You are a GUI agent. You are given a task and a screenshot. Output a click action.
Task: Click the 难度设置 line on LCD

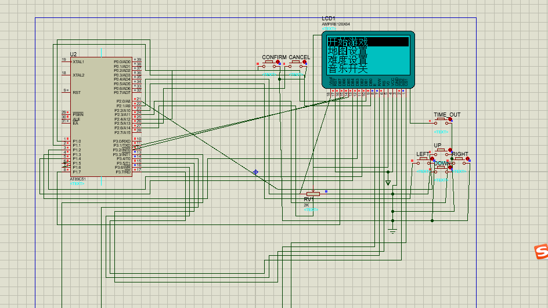click(x=347, y=60)
